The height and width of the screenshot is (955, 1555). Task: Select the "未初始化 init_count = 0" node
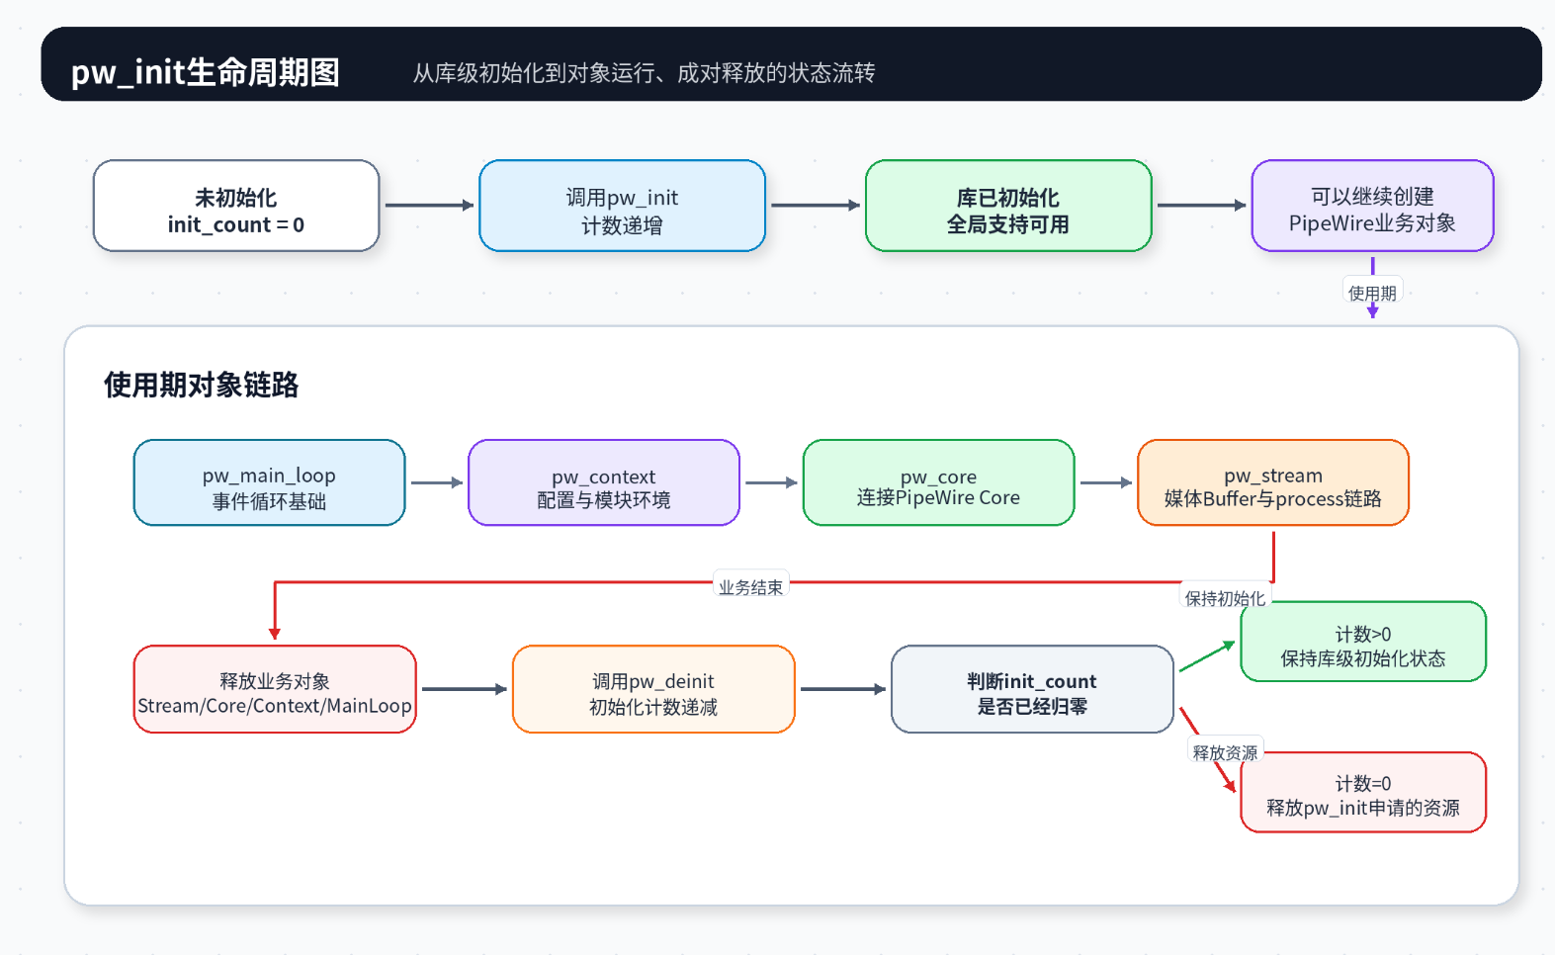pos(236,206)
